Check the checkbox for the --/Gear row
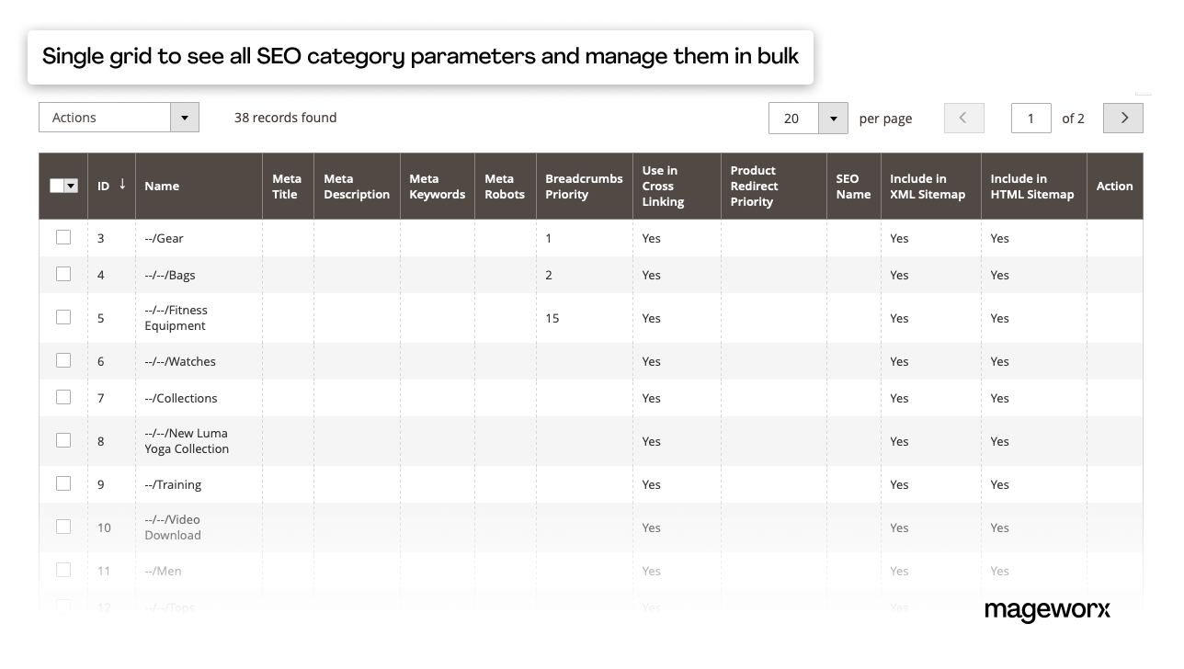Image resolution: width=1184 pixels, height=669 pixels. [x=63, y=237]
